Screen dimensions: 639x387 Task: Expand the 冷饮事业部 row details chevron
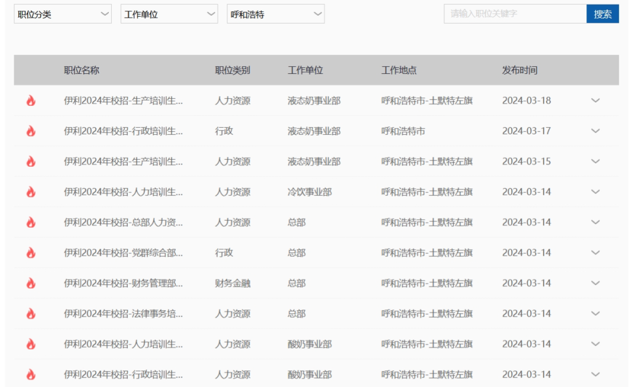point(595,192)
